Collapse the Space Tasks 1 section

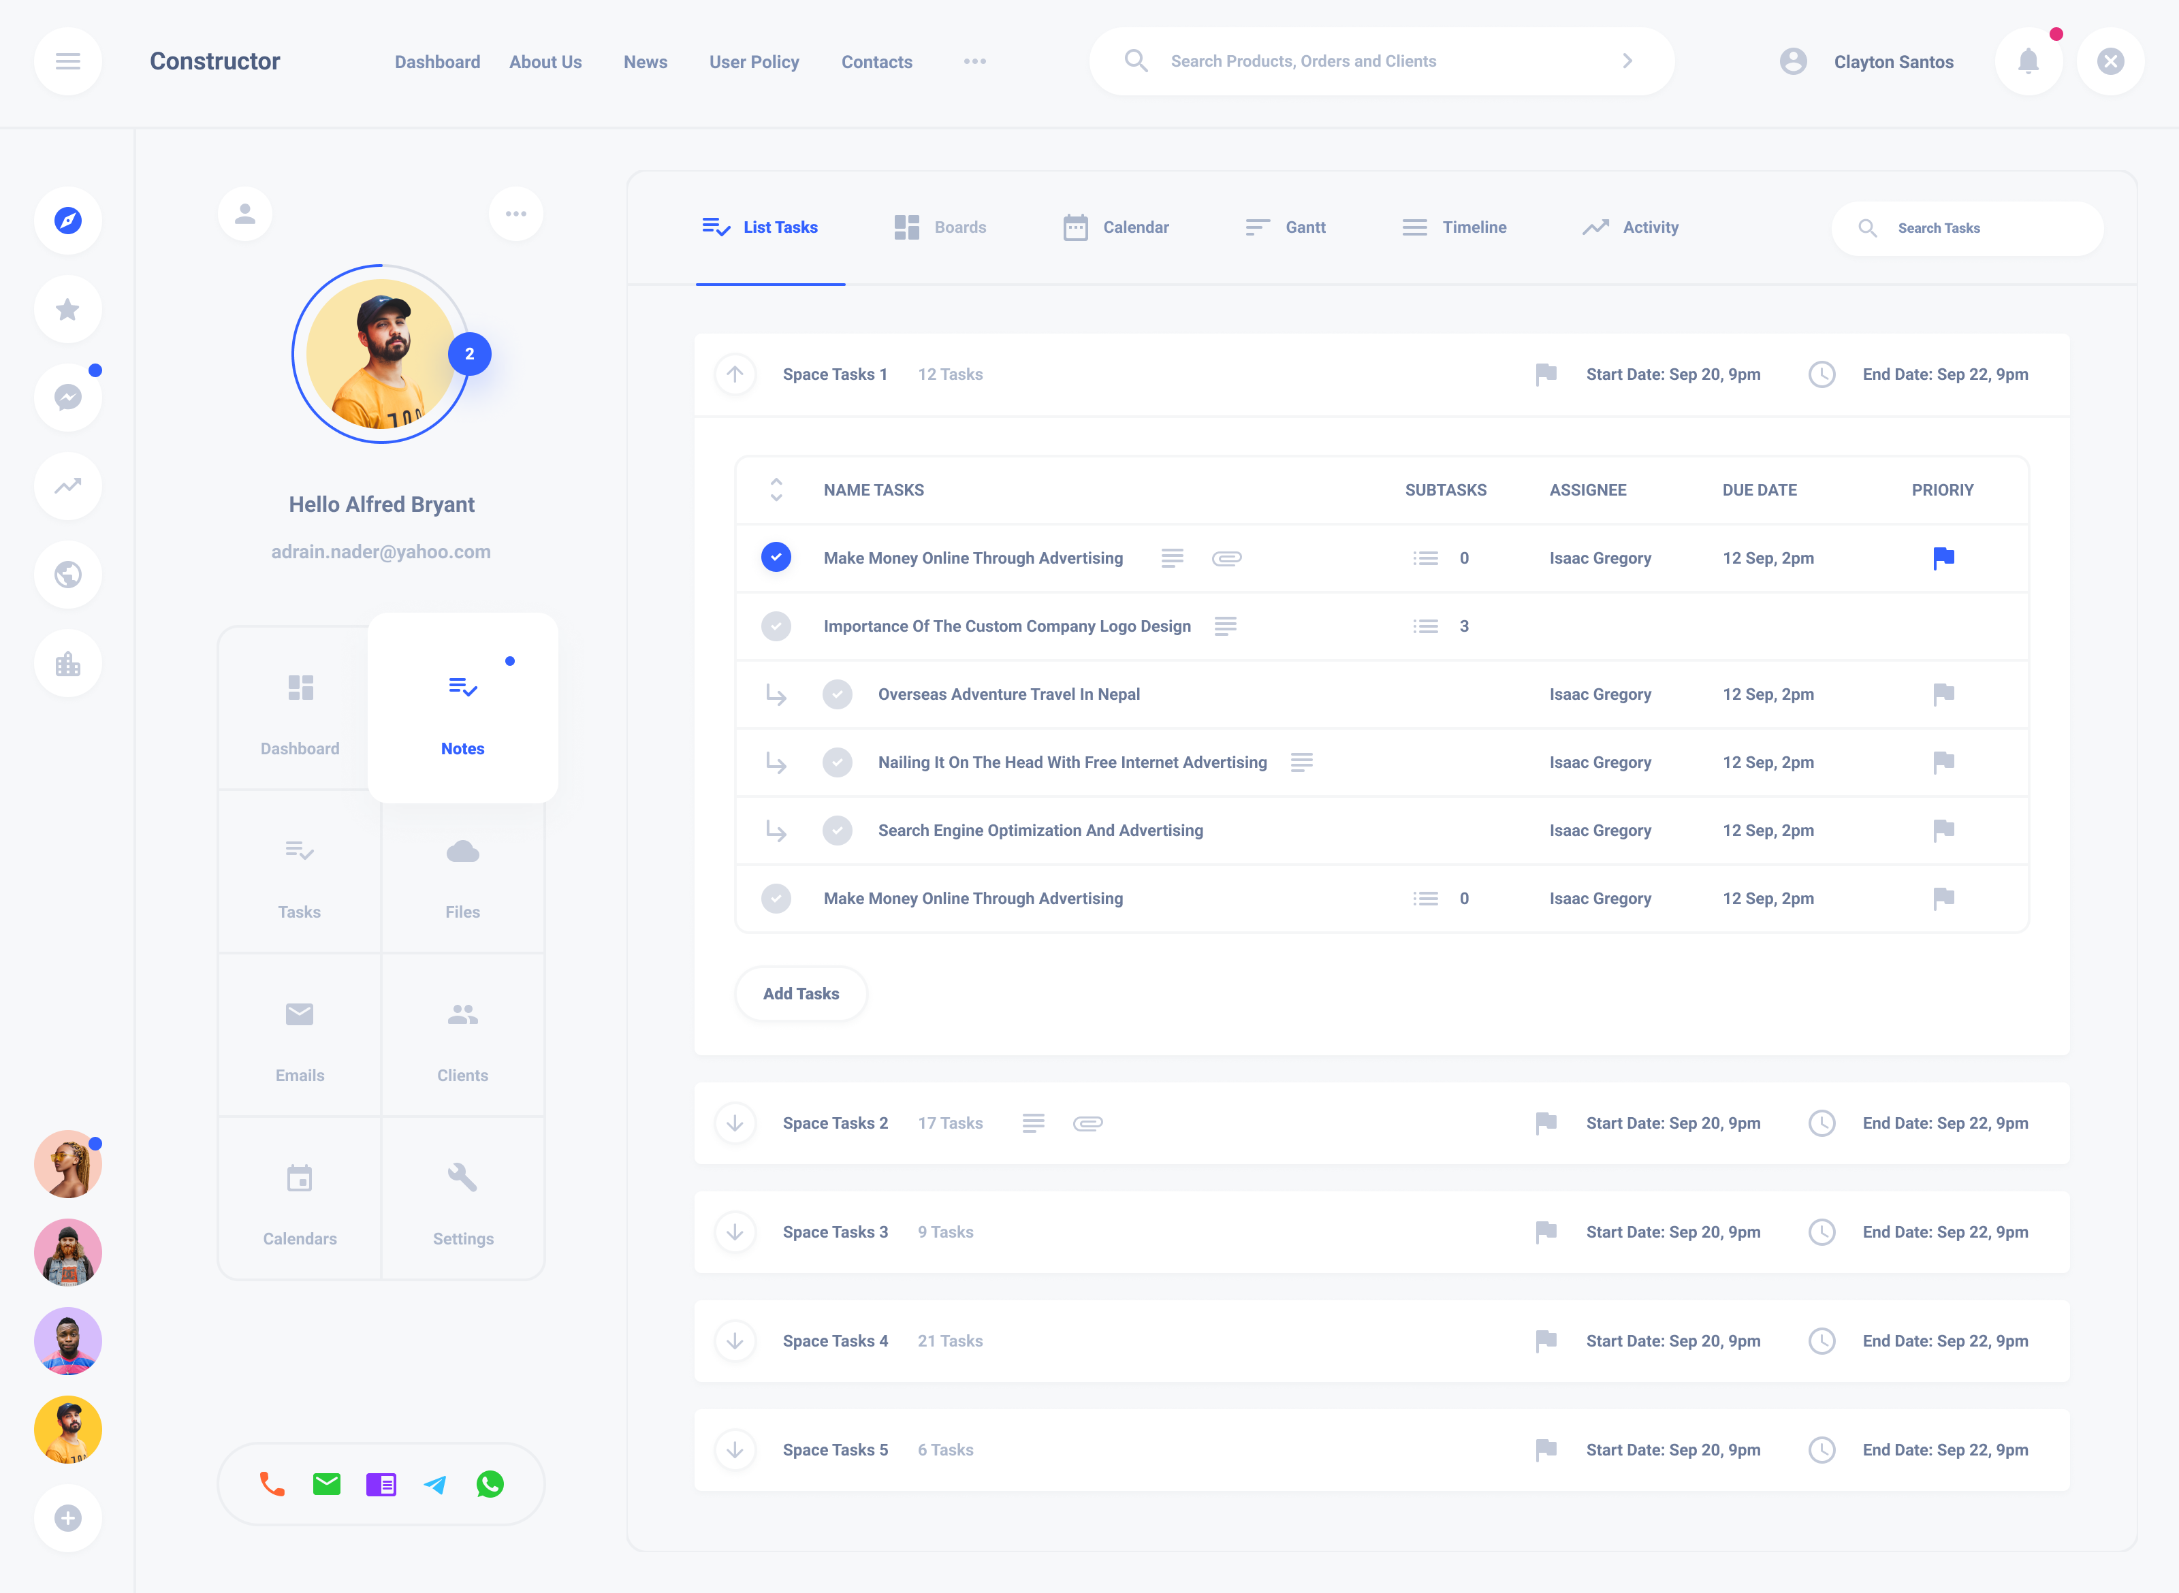735,374
